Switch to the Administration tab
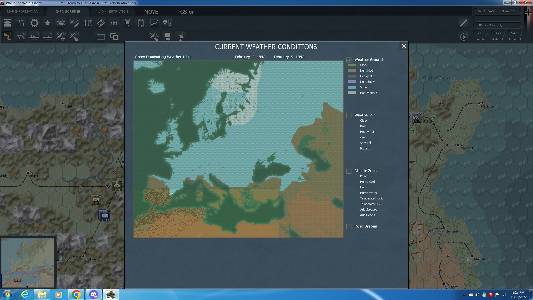 114,12
